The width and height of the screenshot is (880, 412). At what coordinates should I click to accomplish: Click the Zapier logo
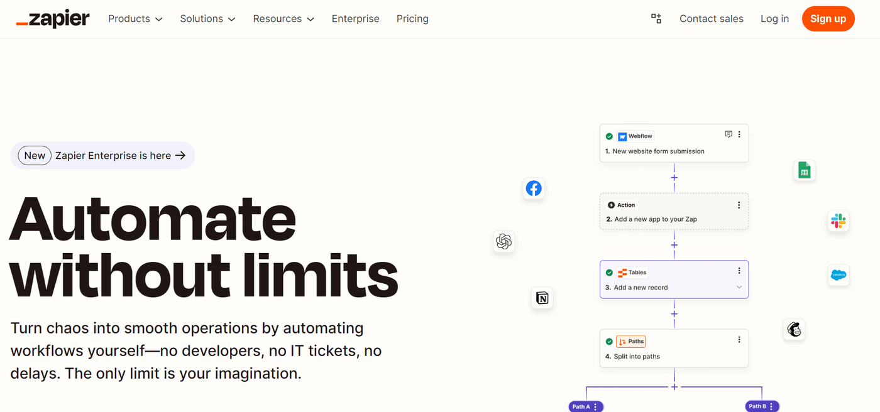click(53, 19)
